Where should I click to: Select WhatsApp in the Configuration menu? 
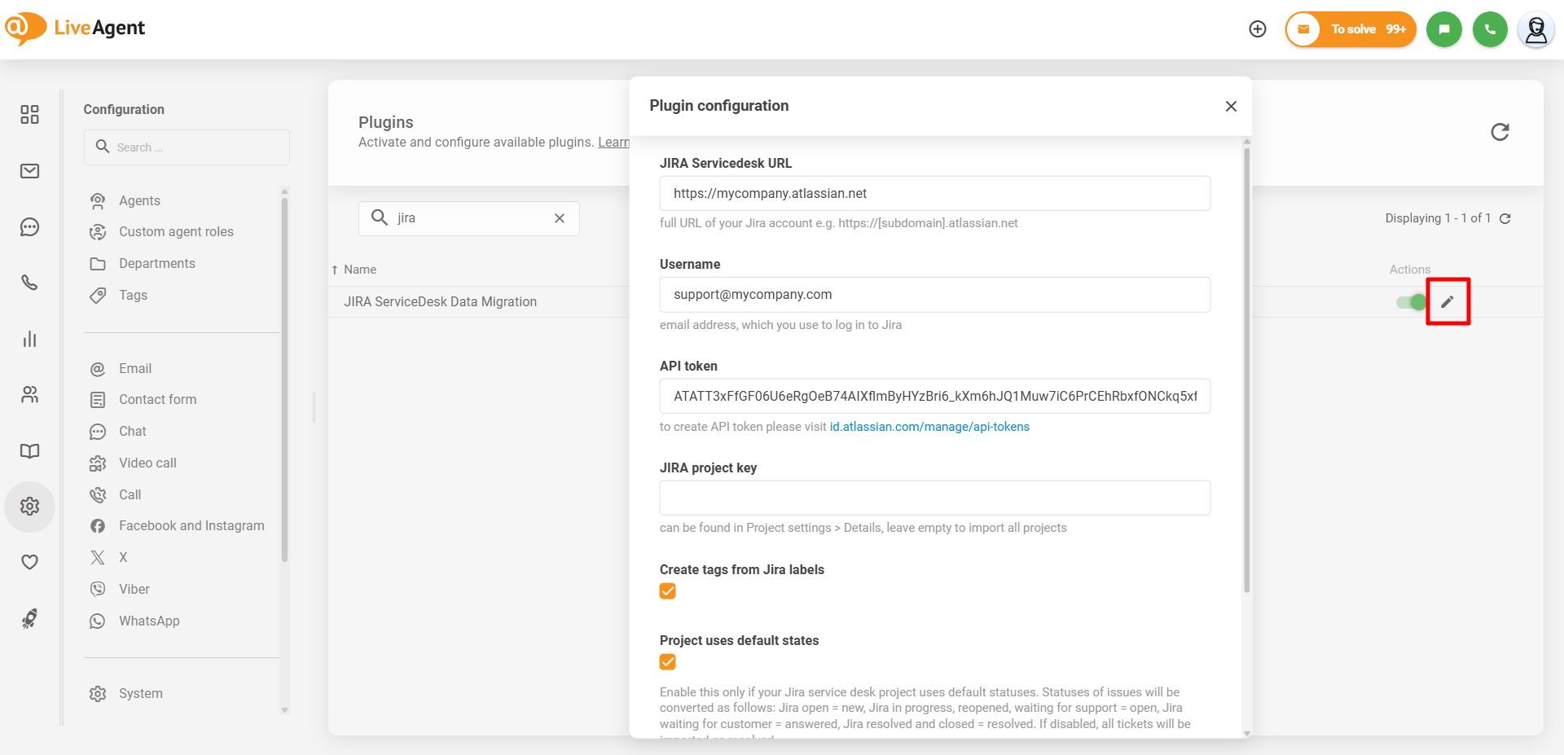coord(149,621)
